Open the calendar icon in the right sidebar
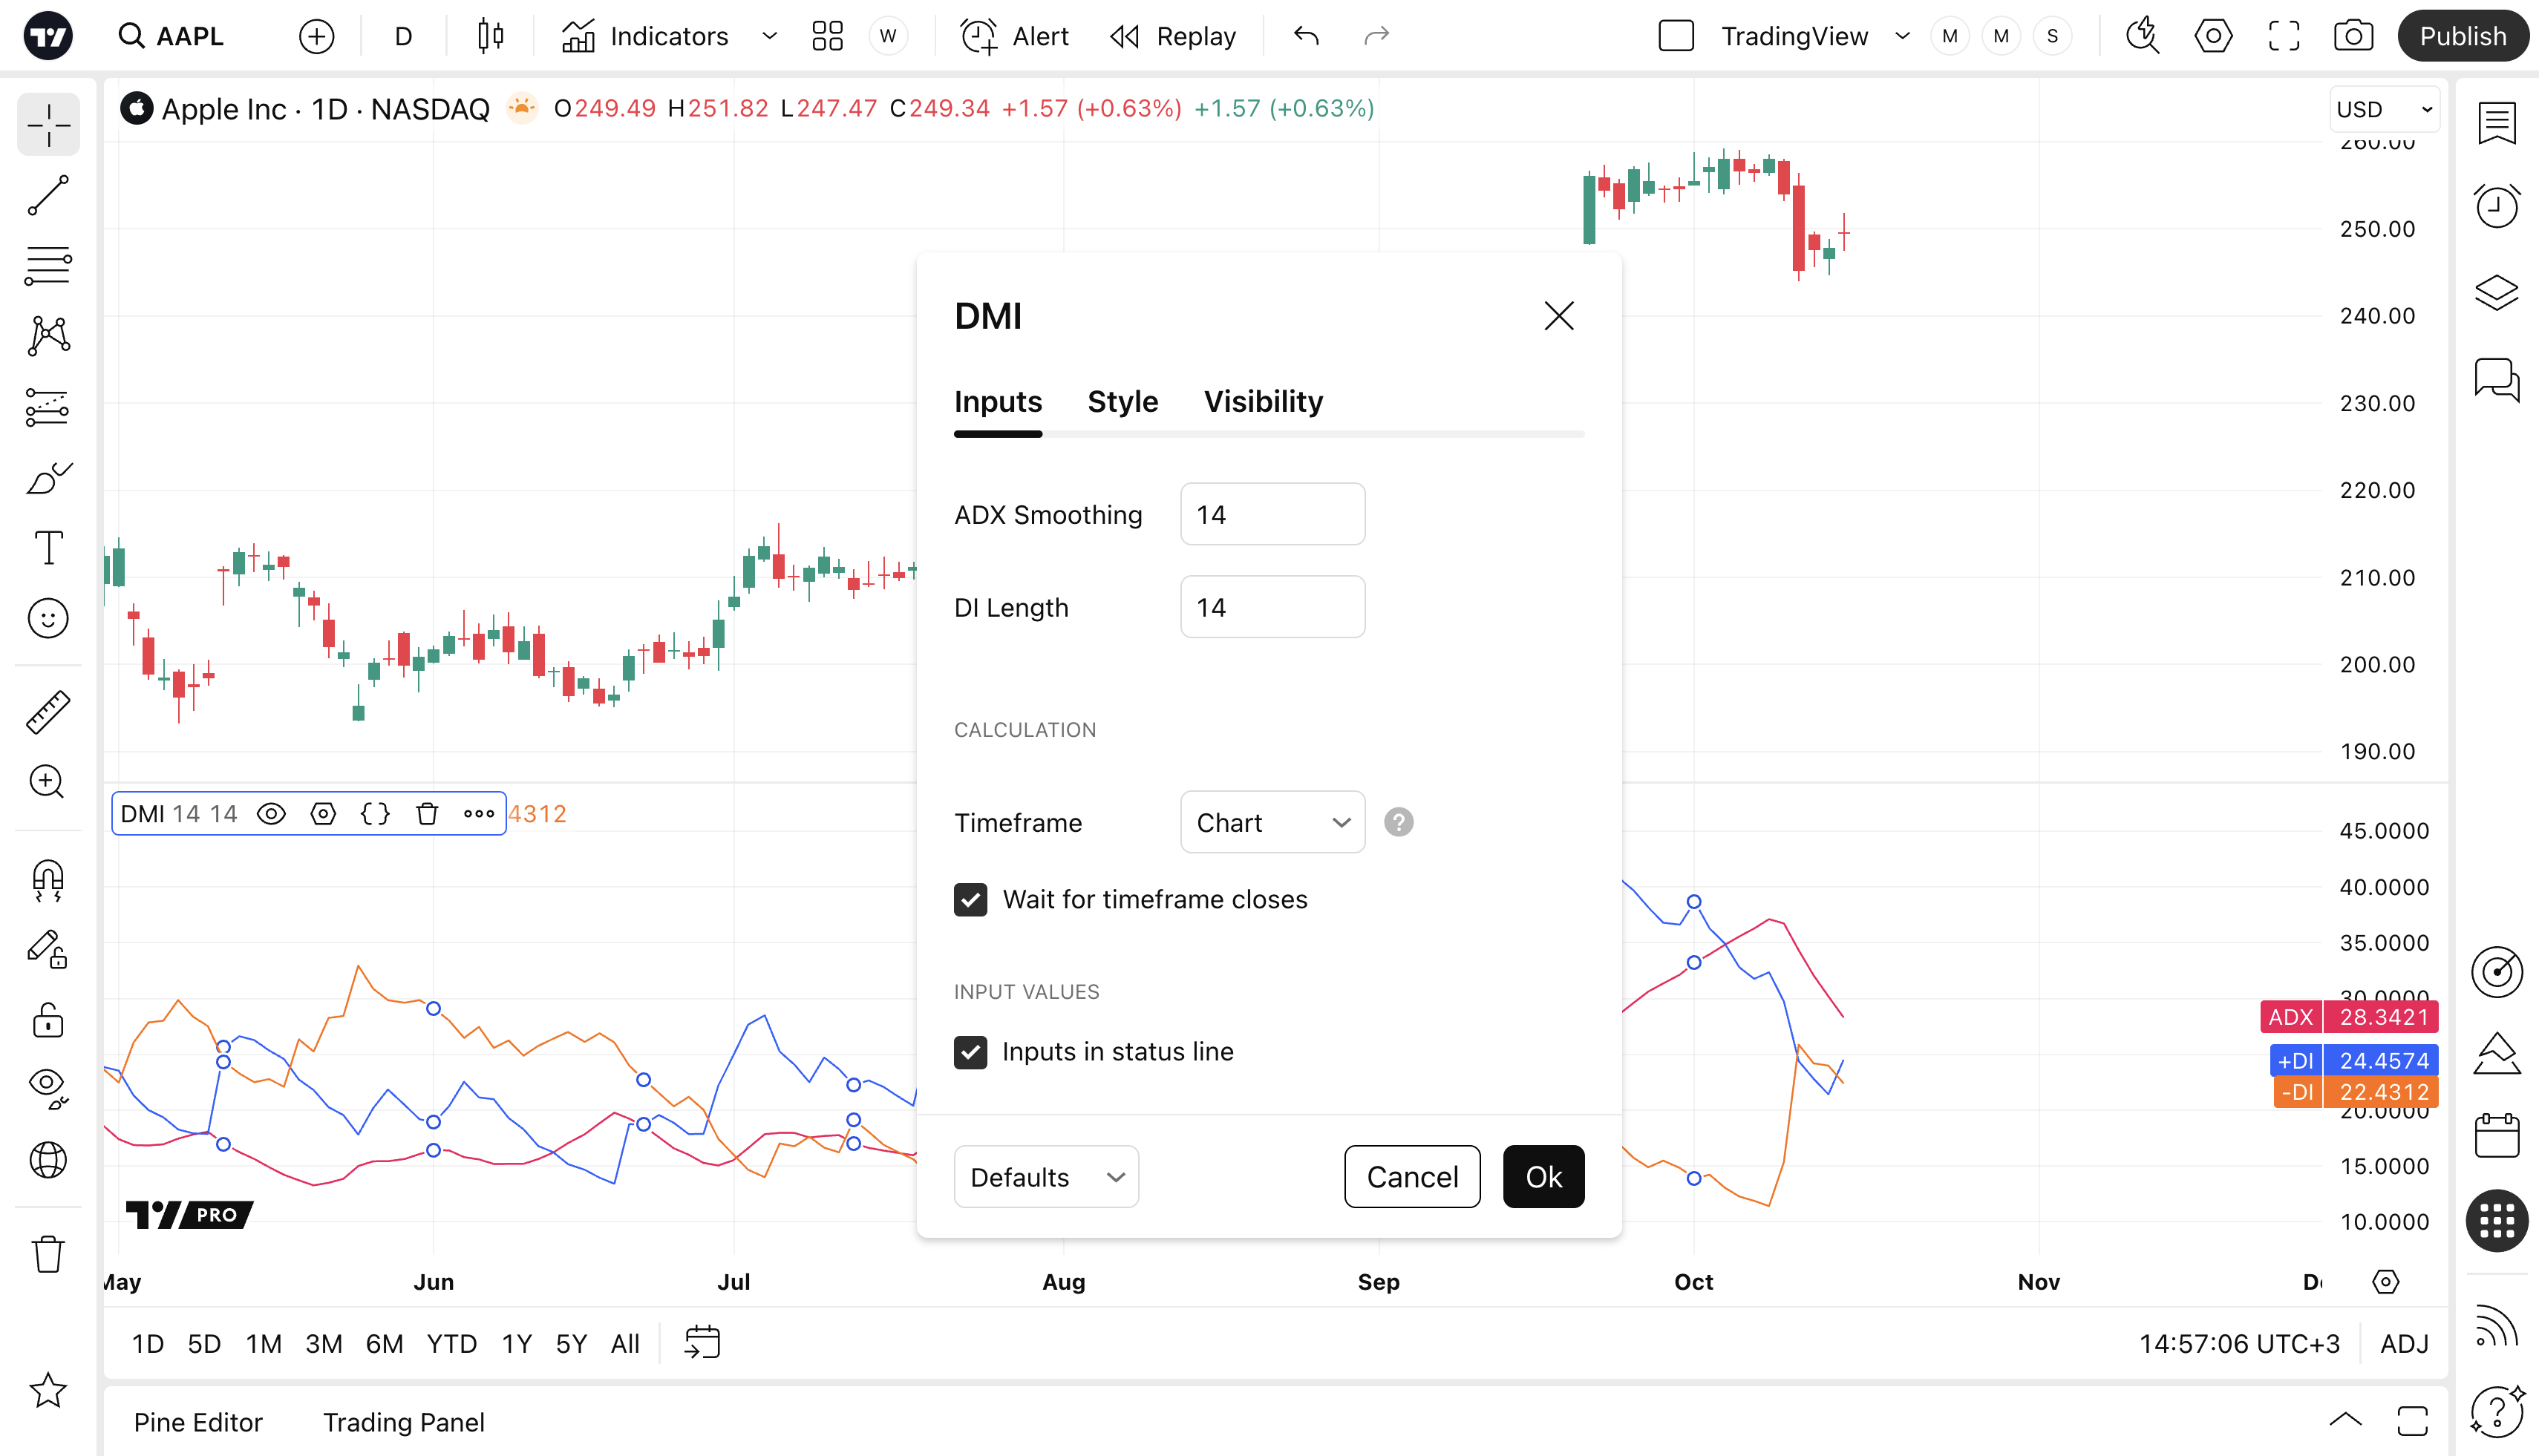 pyautogui.click(x=2497, y=1135)
